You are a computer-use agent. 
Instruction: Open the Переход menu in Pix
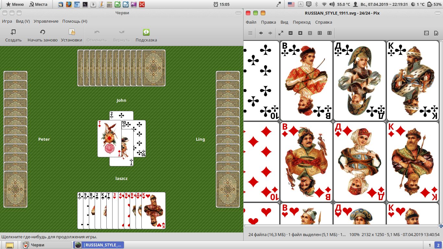pyautogui.click(x=302, y=22)
